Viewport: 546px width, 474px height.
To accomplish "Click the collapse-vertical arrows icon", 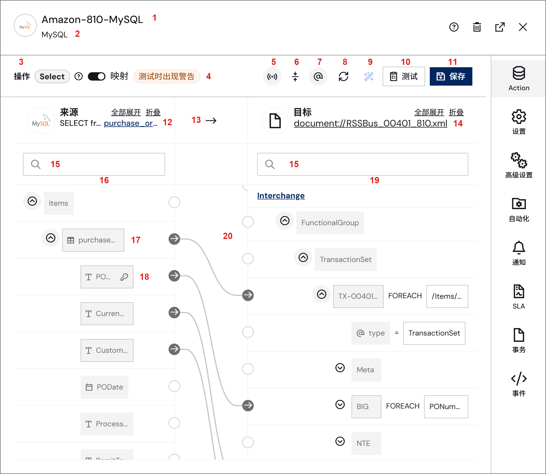I will click(x=295, y=76).
